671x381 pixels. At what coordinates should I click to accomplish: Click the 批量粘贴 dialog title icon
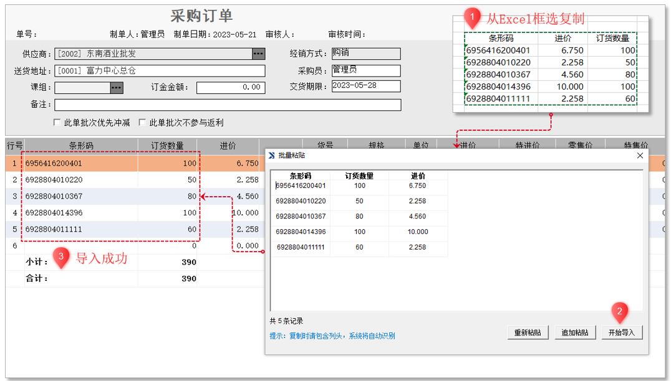click(x=272, y=156)
